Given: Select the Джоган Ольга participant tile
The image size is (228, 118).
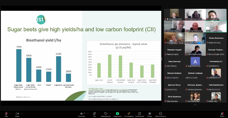Looking at the screenshot, I should (x=174, y=85).
